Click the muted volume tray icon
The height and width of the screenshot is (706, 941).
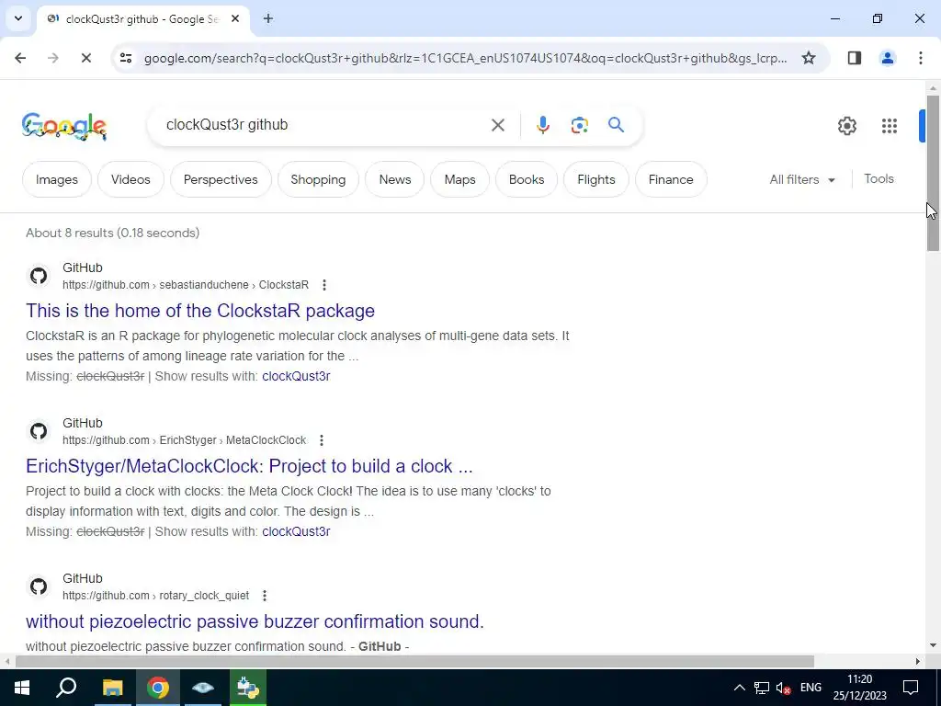(x=783, y=688)
